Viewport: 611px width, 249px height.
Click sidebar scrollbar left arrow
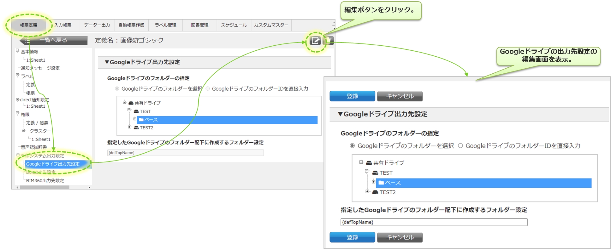pyautogui.click(x=17, y=187)
